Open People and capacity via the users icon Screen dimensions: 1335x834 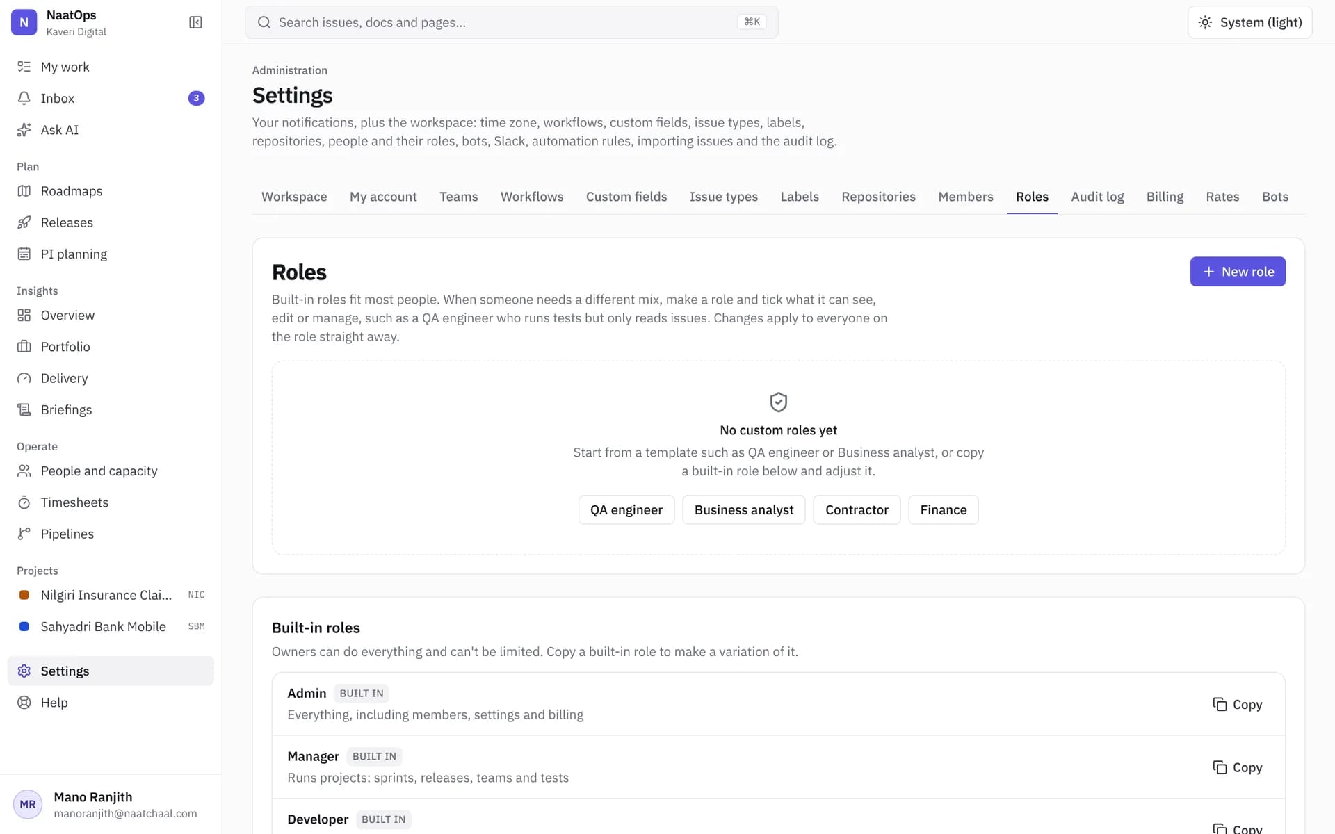(24, 471)
